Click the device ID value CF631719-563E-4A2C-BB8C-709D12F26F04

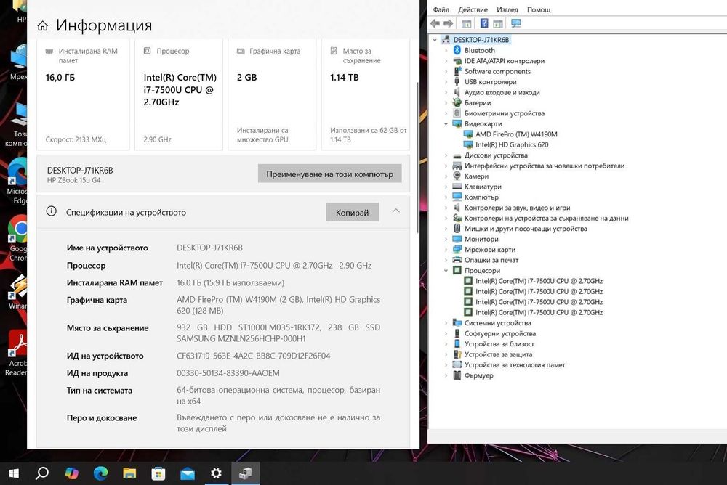click(x=253, y=356)
